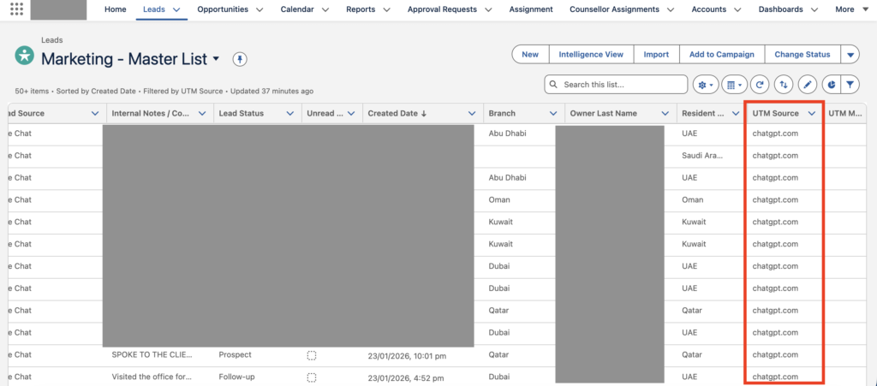Click the sort arrows icon
Image resolution: width=877 pixels, height=386 pixels.
pos(783,85)
